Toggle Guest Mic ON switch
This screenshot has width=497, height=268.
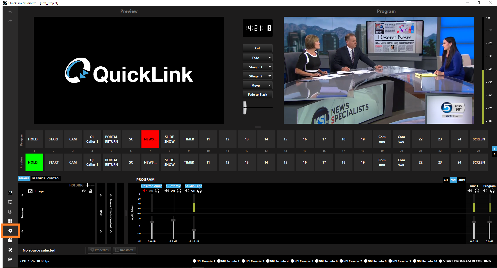click(x=173, y=191)
